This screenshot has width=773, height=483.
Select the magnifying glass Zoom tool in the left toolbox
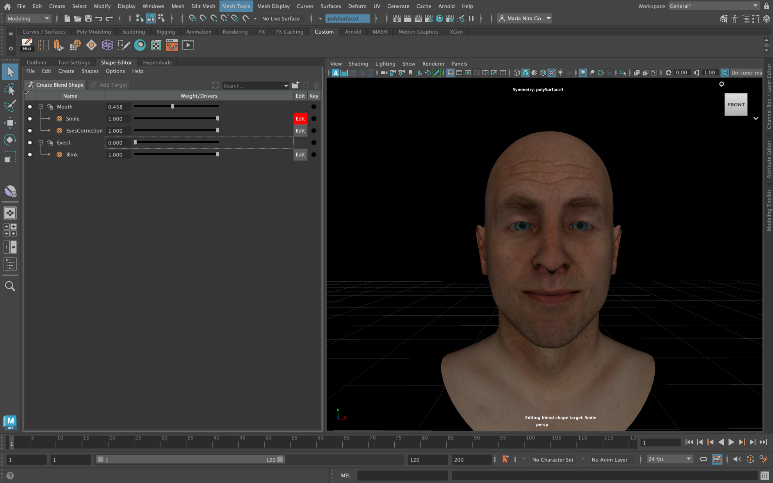click(10, 286)
